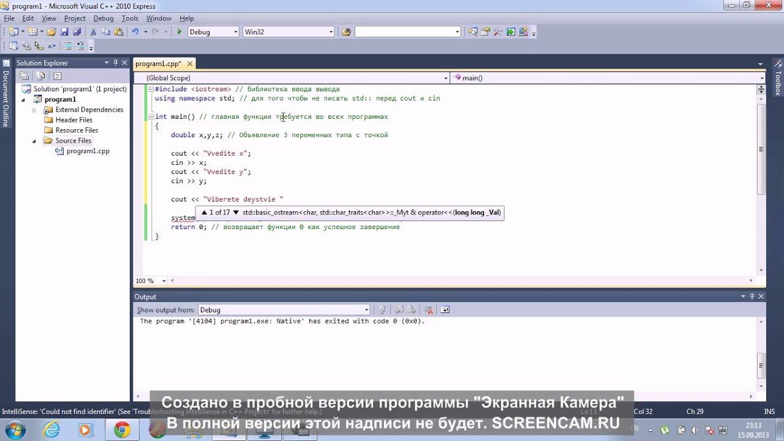Select Header Files folder

tap(73, 120)
